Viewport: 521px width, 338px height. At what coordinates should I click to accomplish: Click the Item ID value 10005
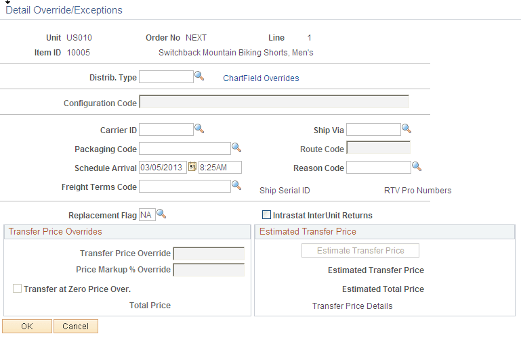click(x=79, y=53)
